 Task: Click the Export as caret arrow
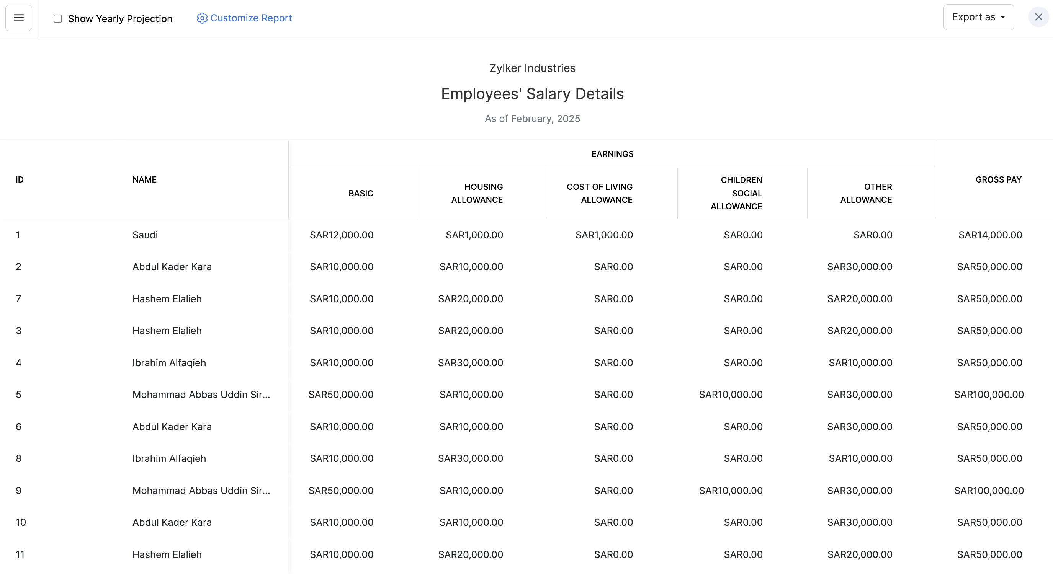(1003, 17)
